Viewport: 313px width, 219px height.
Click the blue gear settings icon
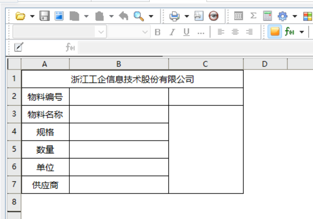tap(282, 16)
